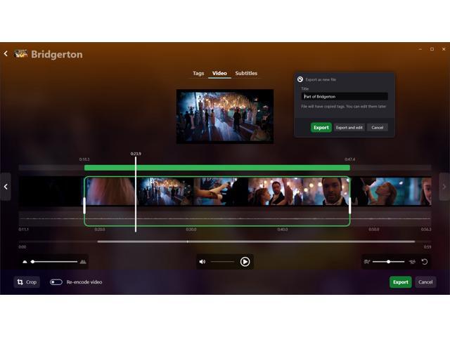Cancel the Export as new file dialog

coord(377,128)
